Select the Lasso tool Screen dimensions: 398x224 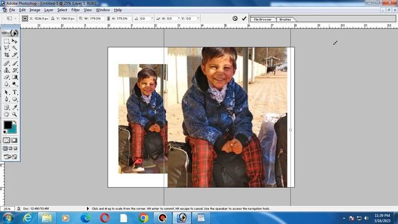pos(7,48)
